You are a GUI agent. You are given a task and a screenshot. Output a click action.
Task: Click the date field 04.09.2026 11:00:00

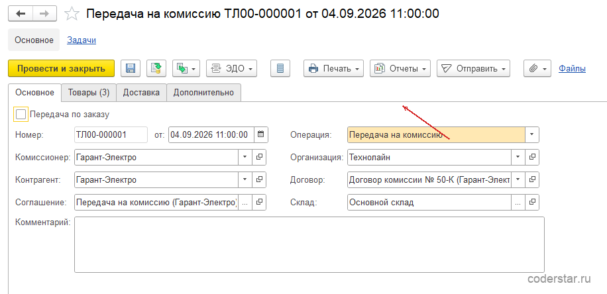click(x=211, y=134)
